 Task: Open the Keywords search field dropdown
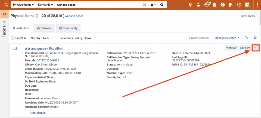(x=45, y=5)
